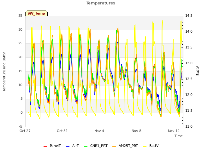This screenshot has width=202, height=152.
Task: Click the blue AirT legend color marker
Action: (68, 146)
